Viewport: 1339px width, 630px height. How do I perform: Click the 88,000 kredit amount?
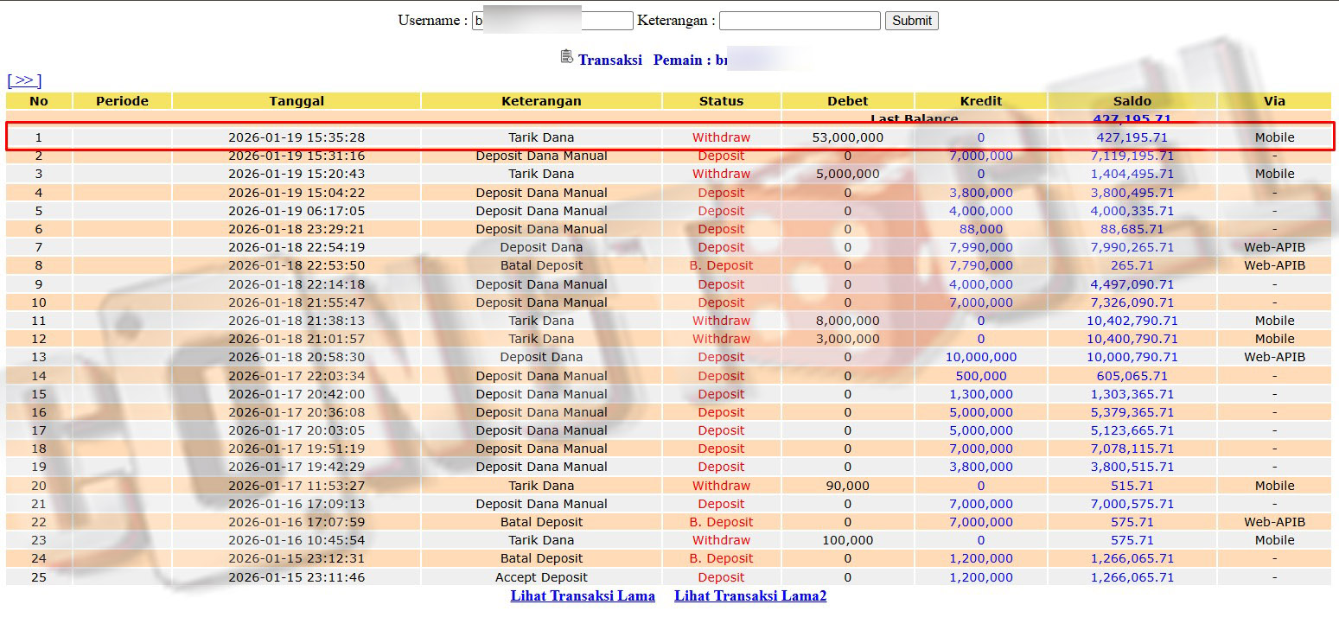click(980, 229)
